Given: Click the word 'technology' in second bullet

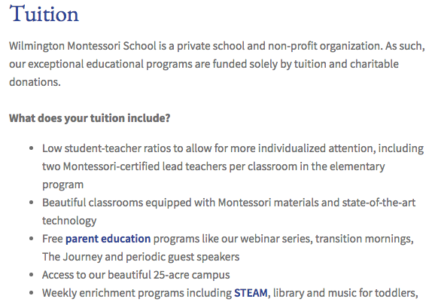Looking at the screenshot, I should coord(69,221).
